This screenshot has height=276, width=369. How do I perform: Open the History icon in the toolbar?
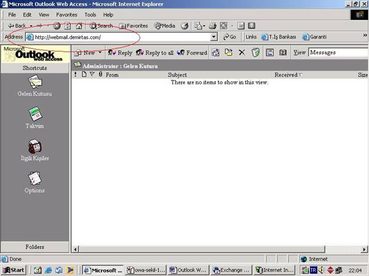(x=184, y=26)
